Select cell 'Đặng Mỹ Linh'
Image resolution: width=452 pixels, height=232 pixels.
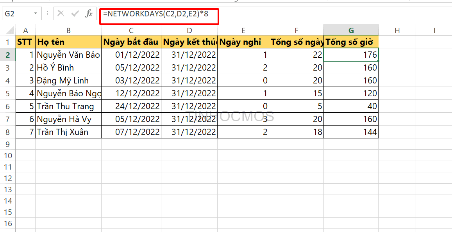[x=68, y=81]
